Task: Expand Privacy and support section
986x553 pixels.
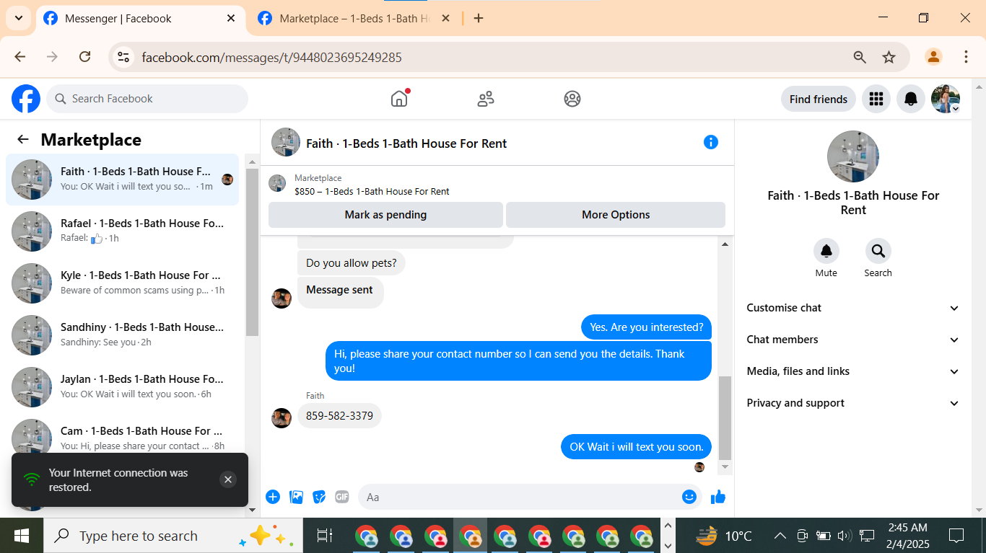Action: [853, 403]
